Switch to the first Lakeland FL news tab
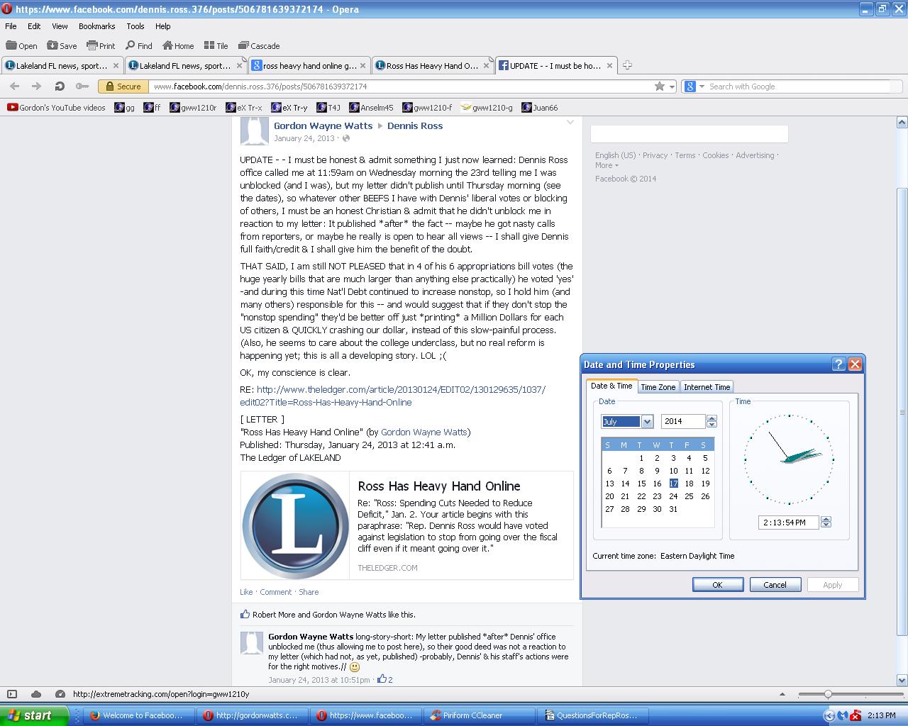This screenshot has height=726, width=908. pos(62,65)
